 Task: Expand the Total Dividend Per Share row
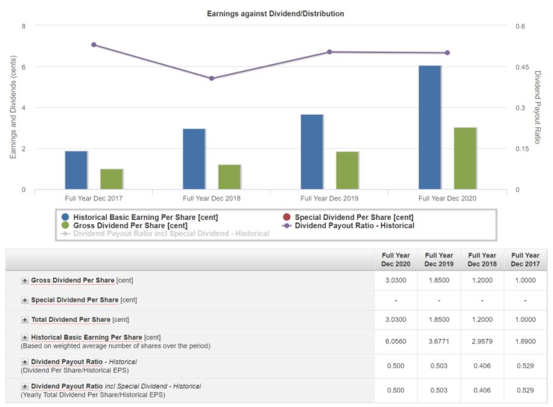click(x=25, y=320)
